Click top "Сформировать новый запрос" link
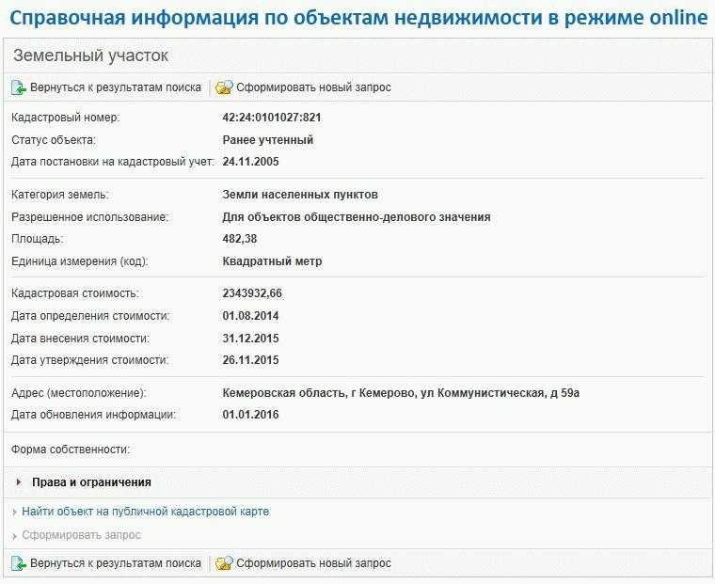 (x=313, y=87)
